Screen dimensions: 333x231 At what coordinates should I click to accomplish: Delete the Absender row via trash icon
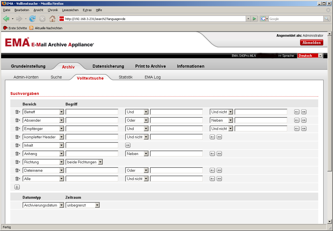click(17, 120)
